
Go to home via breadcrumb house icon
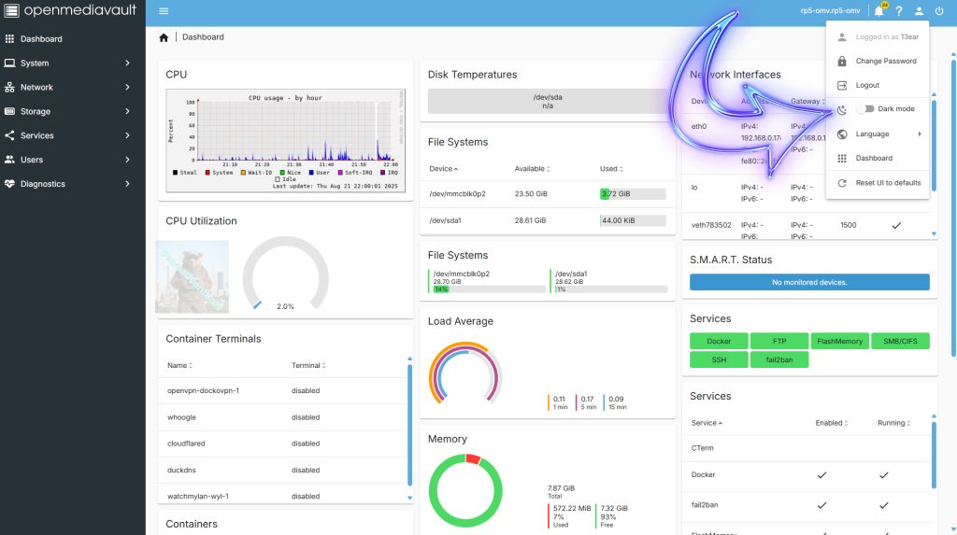(x=164, y=37)
